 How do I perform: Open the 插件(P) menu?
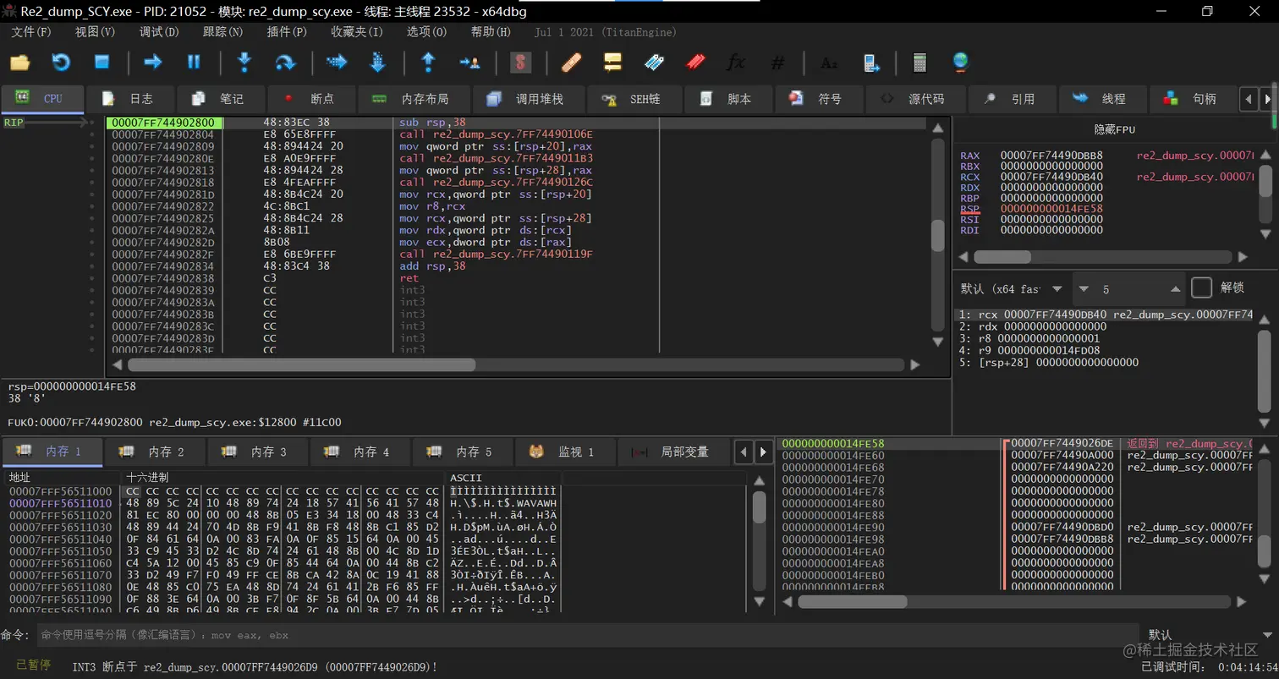click(x=287, y=32)
